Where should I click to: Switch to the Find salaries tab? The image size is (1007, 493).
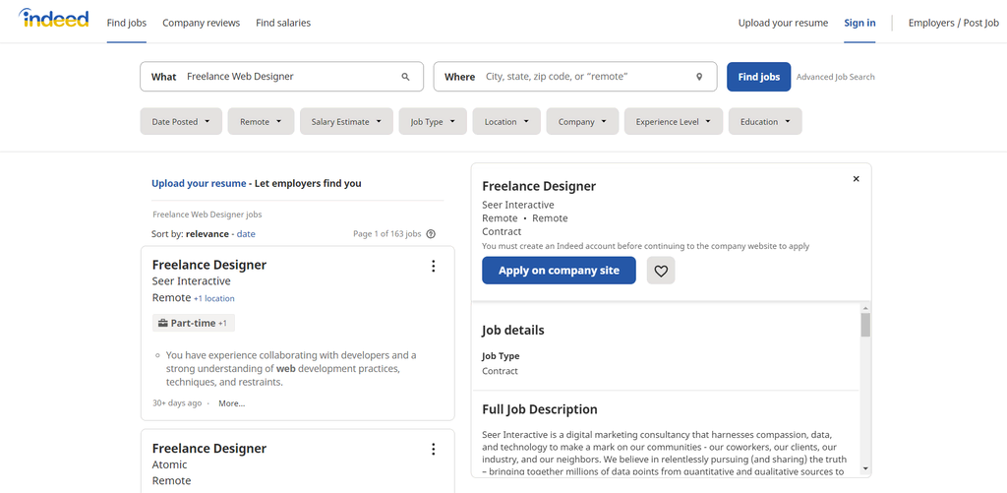283,23
